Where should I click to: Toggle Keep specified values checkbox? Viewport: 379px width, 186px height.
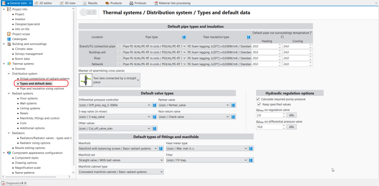tap(259, 104)
